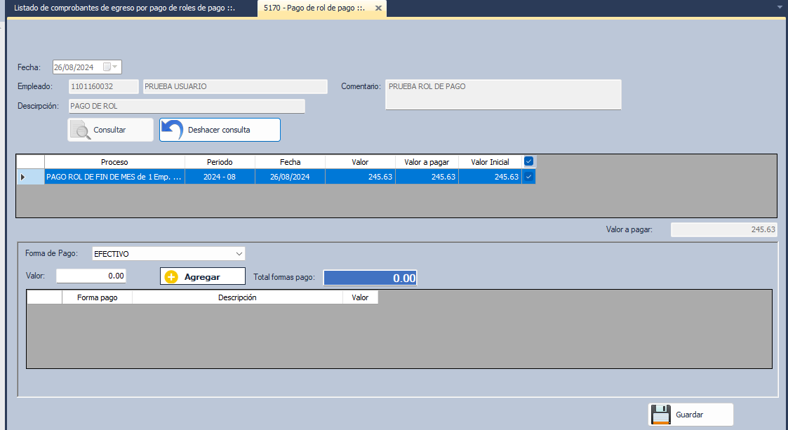Click the Comentario text box
The width and height of the screenshot is (788, 430).
[503, 95]
